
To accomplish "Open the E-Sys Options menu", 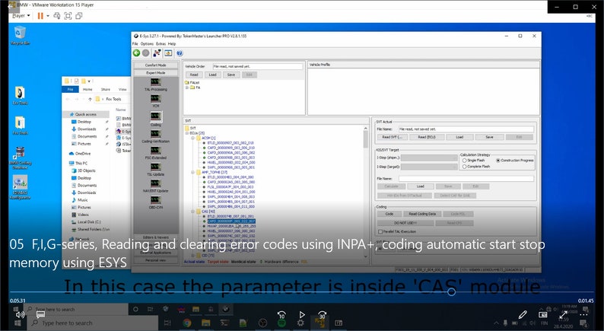I will coord(147,44).
